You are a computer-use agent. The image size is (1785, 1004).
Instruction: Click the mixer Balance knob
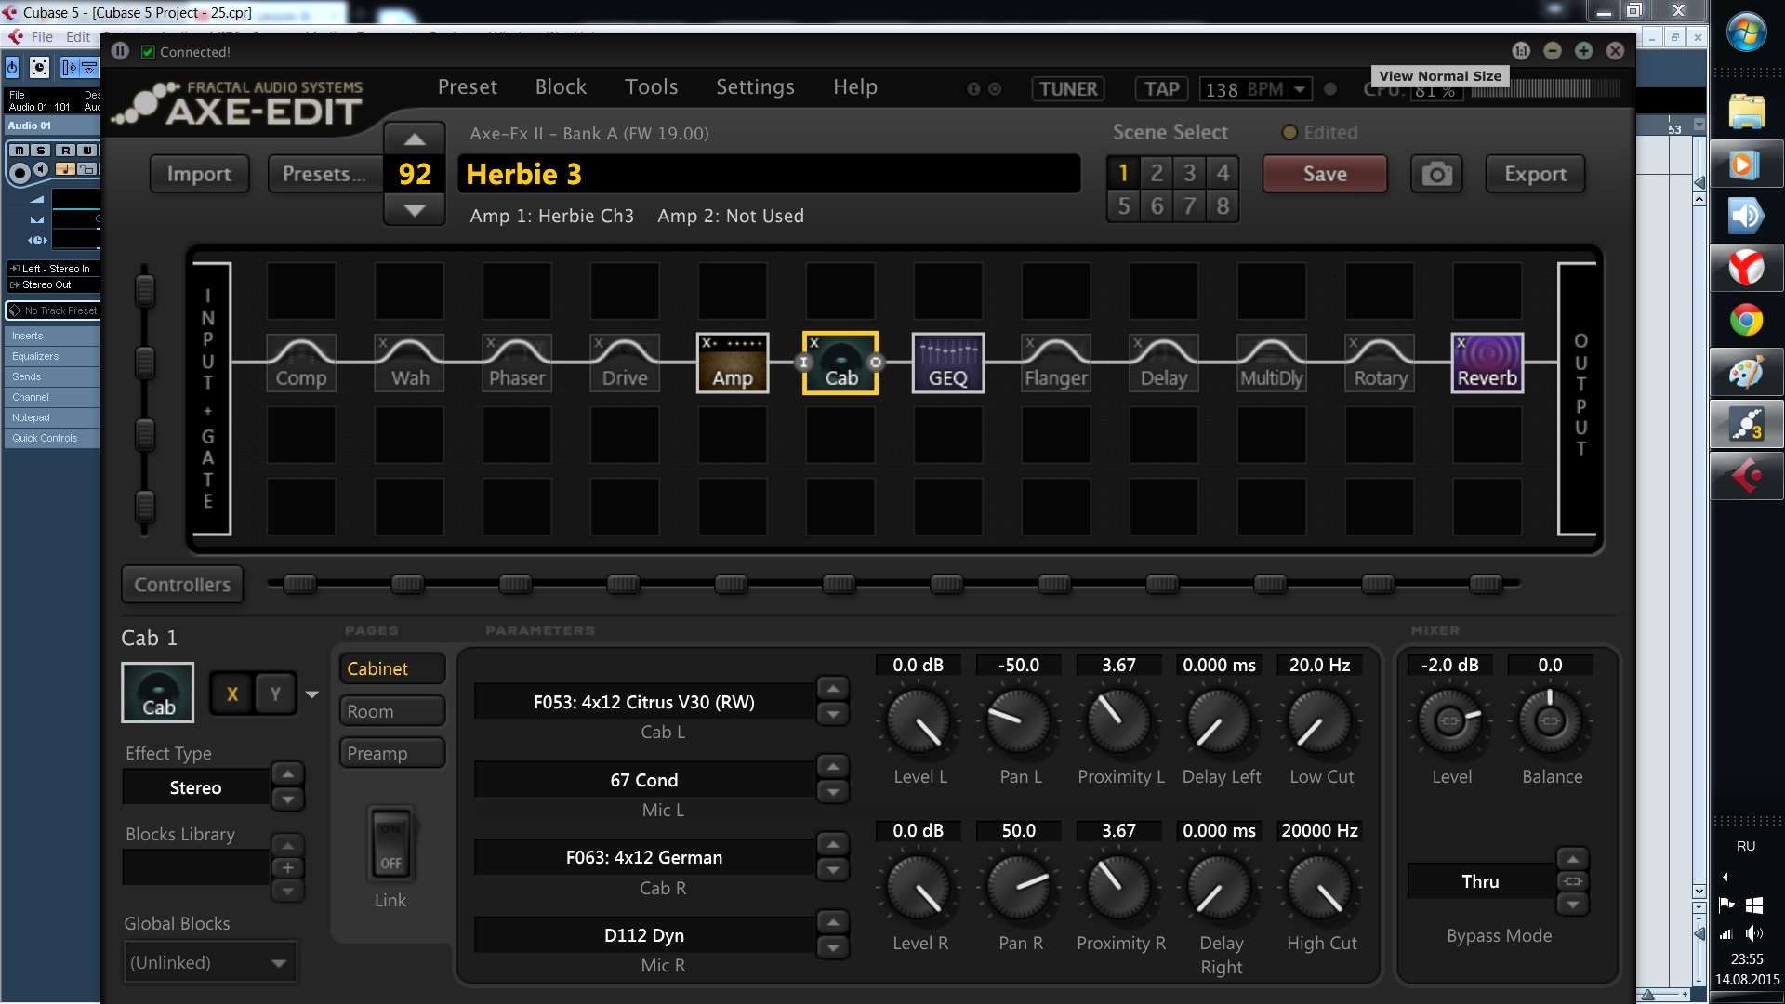tap(1550, 720)
